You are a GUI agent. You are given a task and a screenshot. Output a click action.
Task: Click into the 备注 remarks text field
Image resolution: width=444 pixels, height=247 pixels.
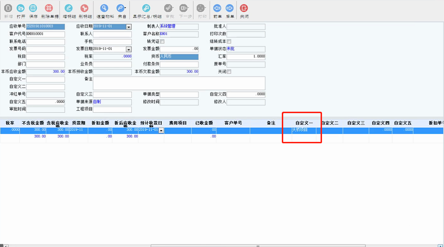click(x=179, y=83)
